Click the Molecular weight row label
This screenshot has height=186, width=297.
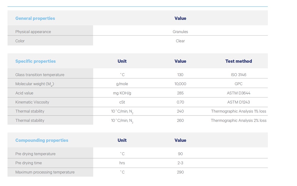pyautogui.click(x=34, y=84)
